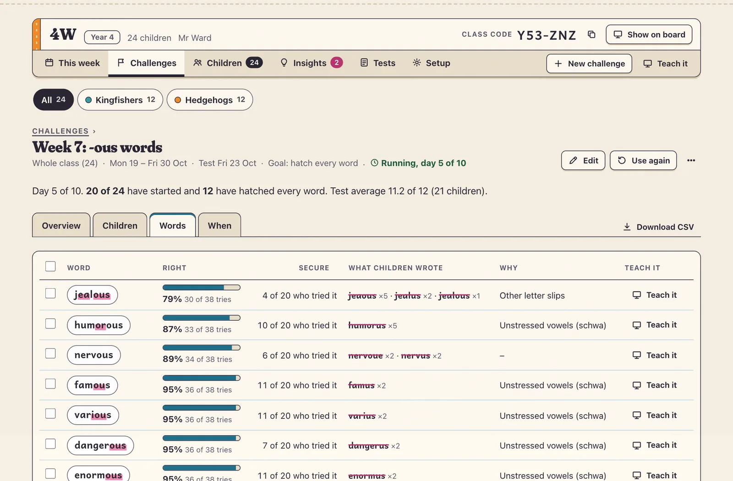The width and height of the screenshot is (733, 481).
Task: Open the Setup section
Action: (x=431, y=63)
